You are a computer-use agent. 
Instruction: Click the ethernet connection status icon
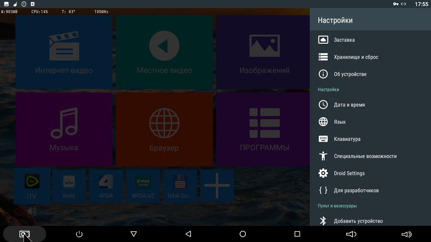pyautogui.click(x=403, y=4)
